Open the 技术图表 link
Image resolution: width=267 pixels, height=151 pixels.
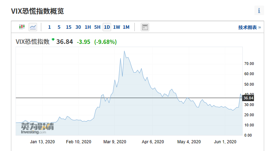(249, 27)
